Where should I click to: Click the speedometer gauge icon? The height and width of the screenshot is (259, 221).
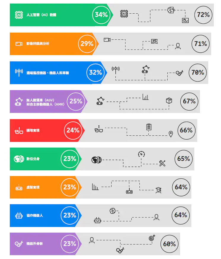tap(141, 154)
